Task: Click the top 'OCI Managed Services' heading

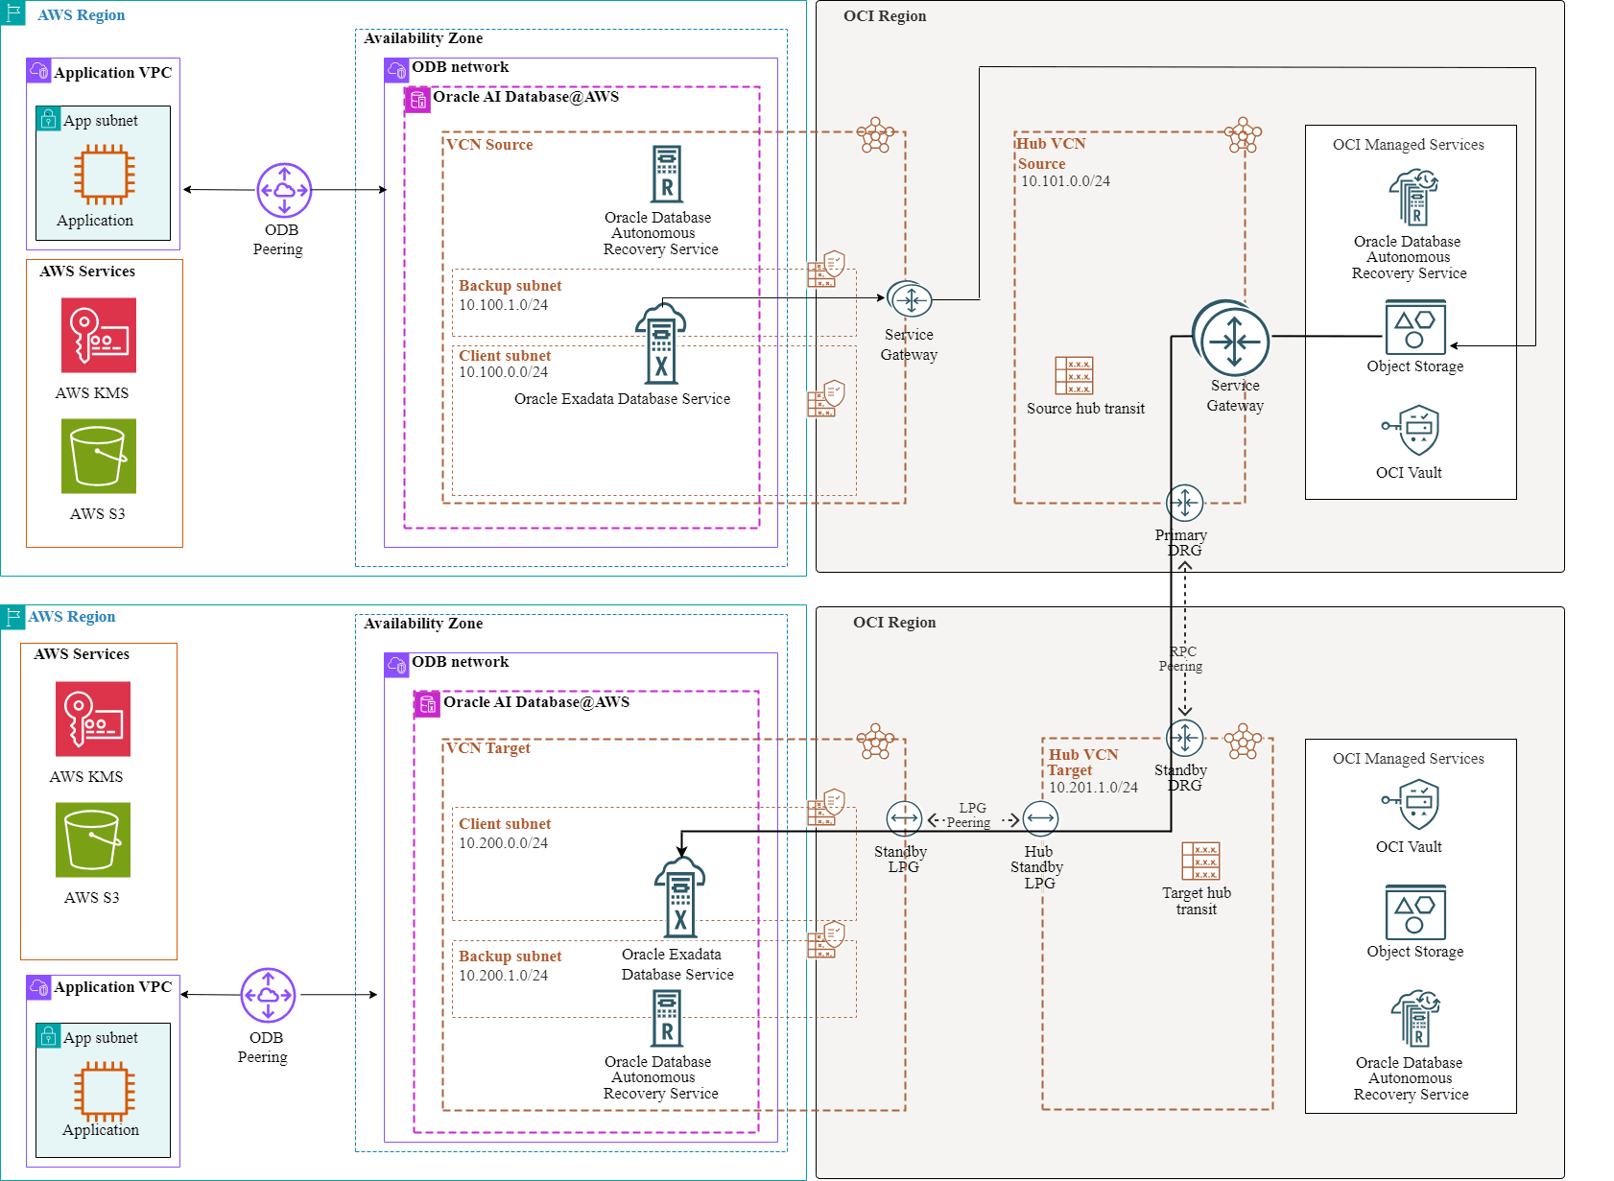Action: [1409, 145]
